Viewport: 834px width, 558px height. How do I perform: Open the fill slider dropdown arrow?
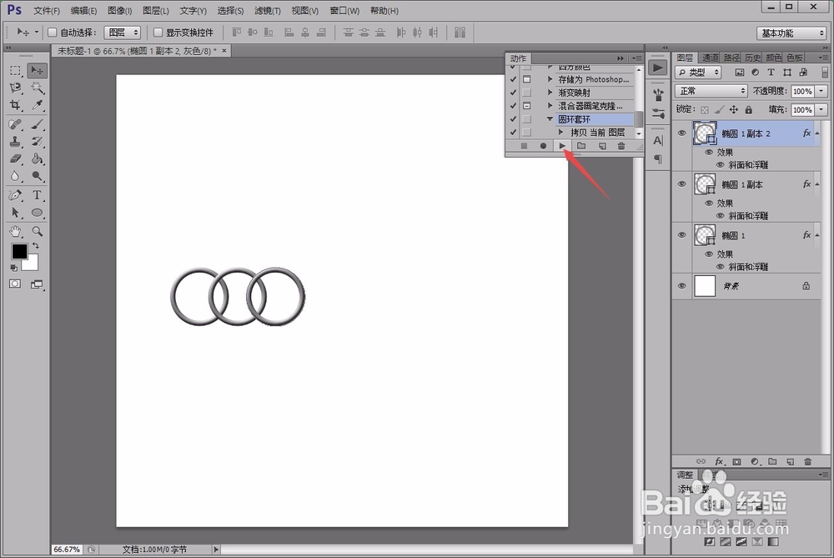[821, 109]
